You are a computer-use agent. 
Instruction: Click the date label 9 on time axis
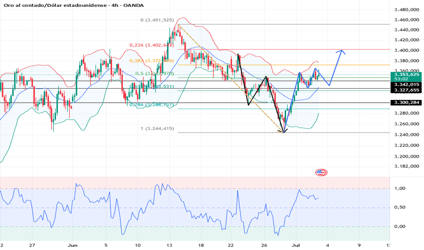359,245
